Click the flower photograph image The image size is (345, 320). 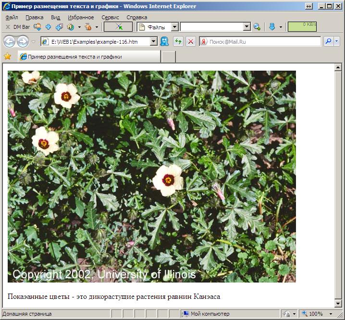[152, 176]
